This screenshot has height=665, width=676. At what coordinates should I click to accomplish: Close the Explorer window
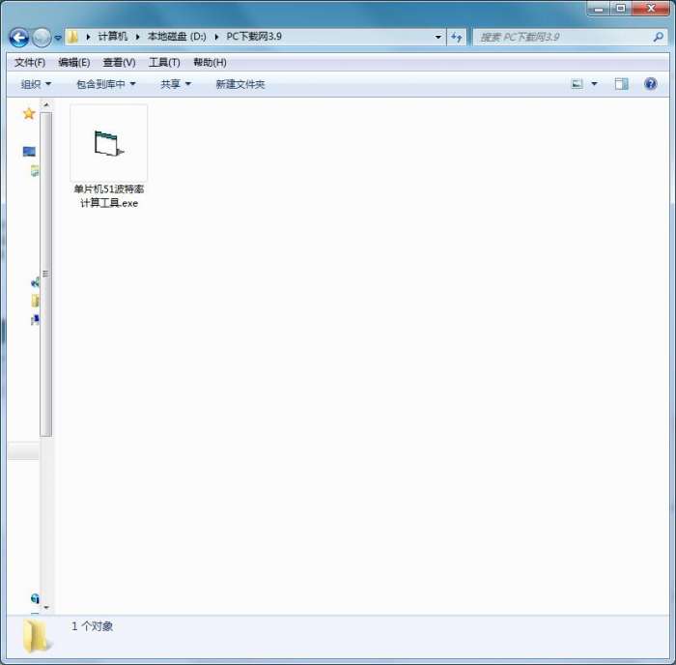[x=651, y=9]
